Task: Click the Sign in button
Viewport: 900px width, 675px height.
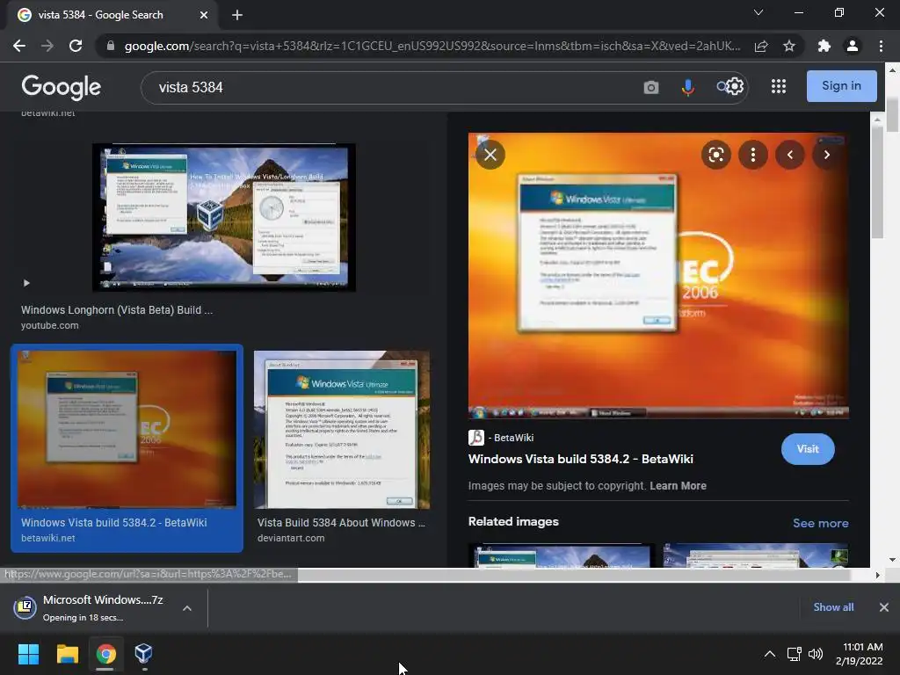Action: tap(841, 86)
